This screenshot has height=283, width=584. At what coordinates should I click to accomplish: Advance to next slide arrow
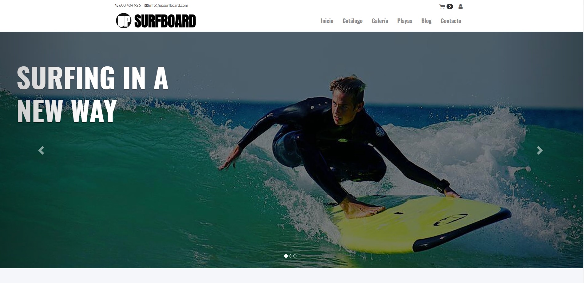540,150
